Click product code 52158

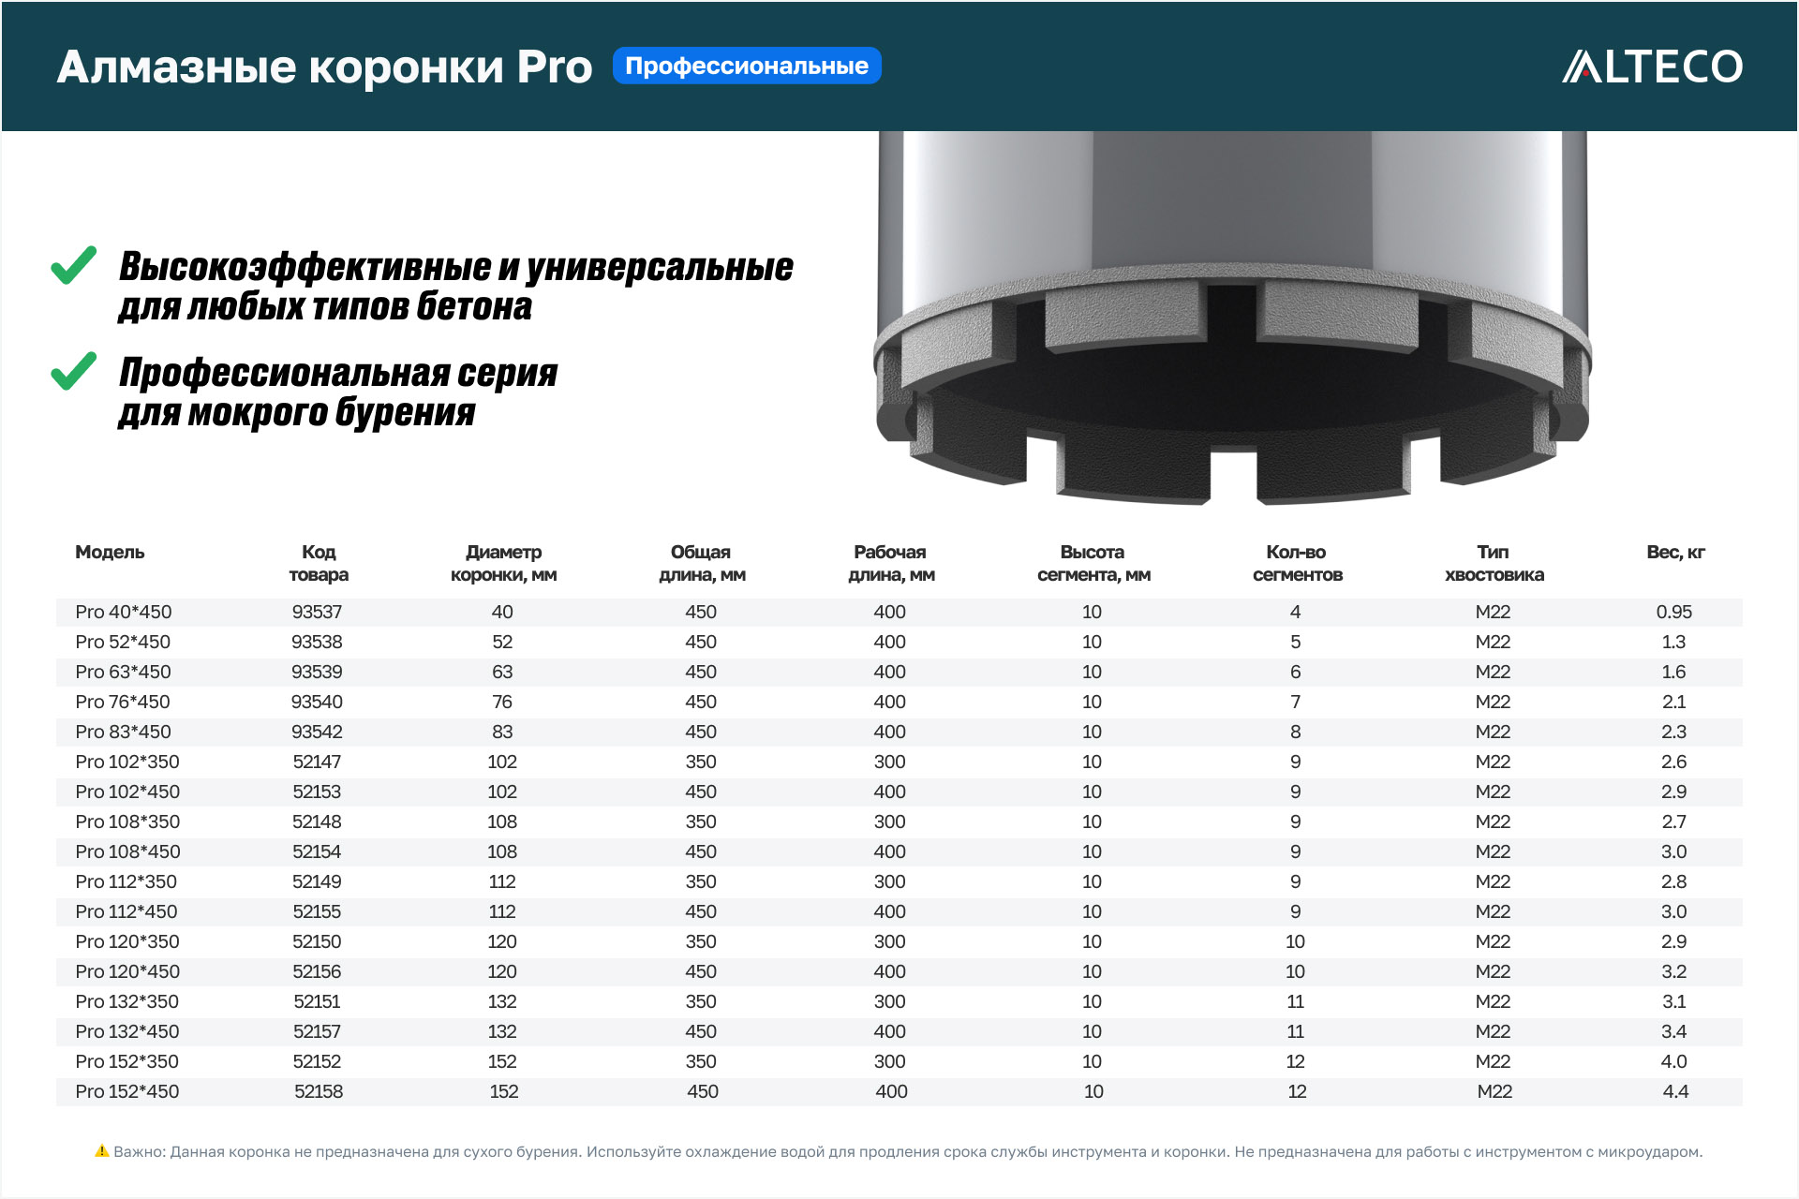coord(319,1091)
